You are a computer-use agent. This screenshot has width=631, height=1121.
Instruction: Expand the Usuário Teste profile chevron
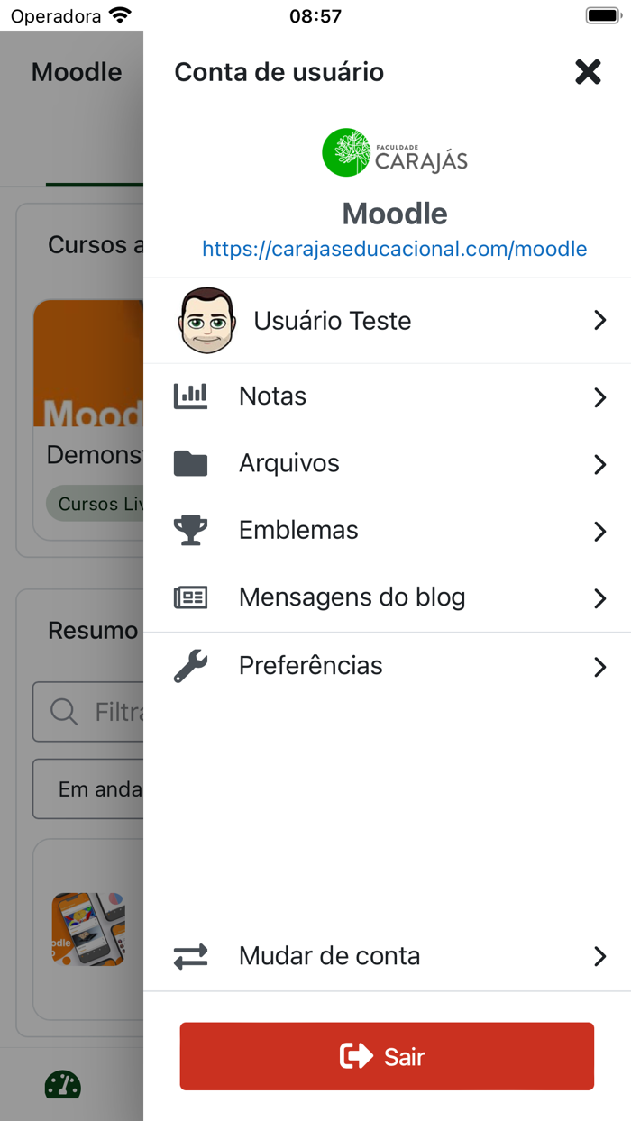tap(600, 319)
